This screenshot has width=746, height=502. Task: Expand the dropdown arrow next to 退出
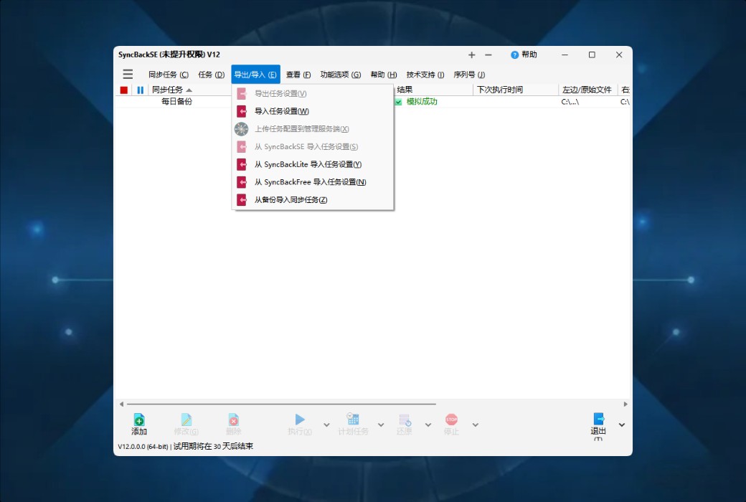pos(620,425)
